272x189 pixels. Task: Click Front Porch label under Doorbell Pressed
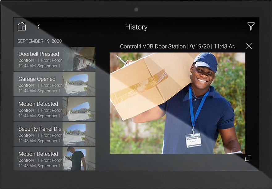(x=52, y=60)
